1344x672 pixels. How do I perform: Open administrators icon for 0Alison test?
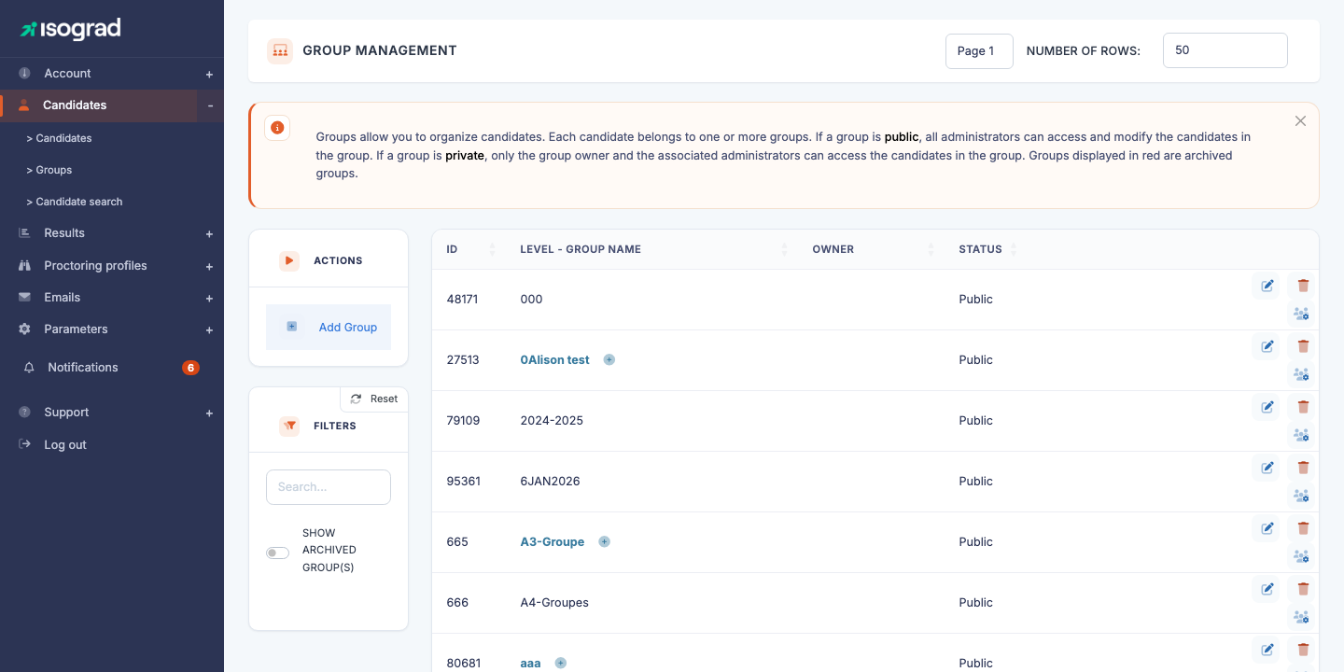[1301, 374]
